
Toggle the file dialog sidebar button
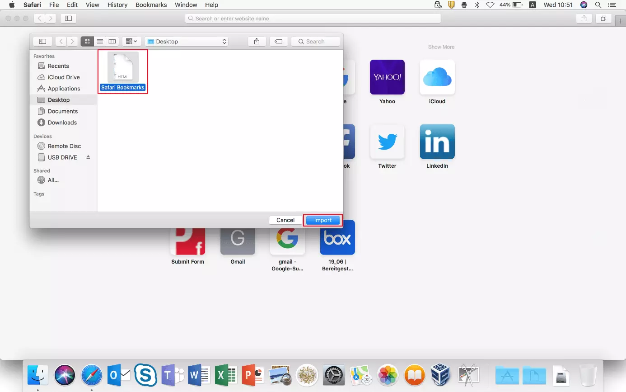pyautogui.click(x=42, y=41)
